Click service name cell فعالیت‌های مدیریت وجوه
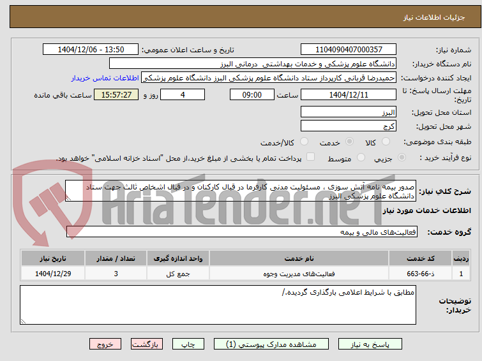482x361 pixels. [299, 274]
